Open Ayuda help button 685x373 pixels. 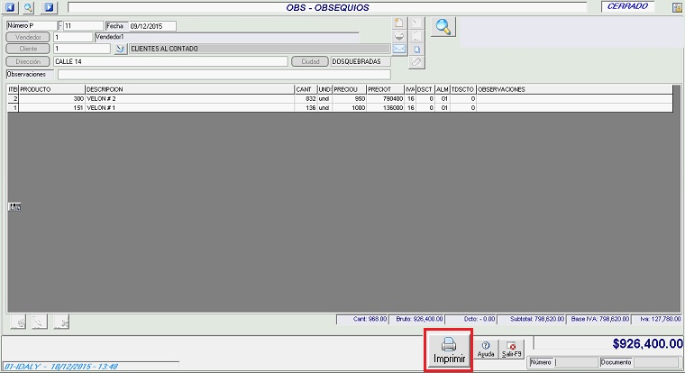(x=486, y=350)
